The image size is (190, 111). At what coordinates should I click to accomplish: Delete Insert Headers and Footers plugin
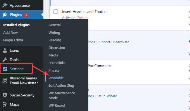(x=82, y=18)
